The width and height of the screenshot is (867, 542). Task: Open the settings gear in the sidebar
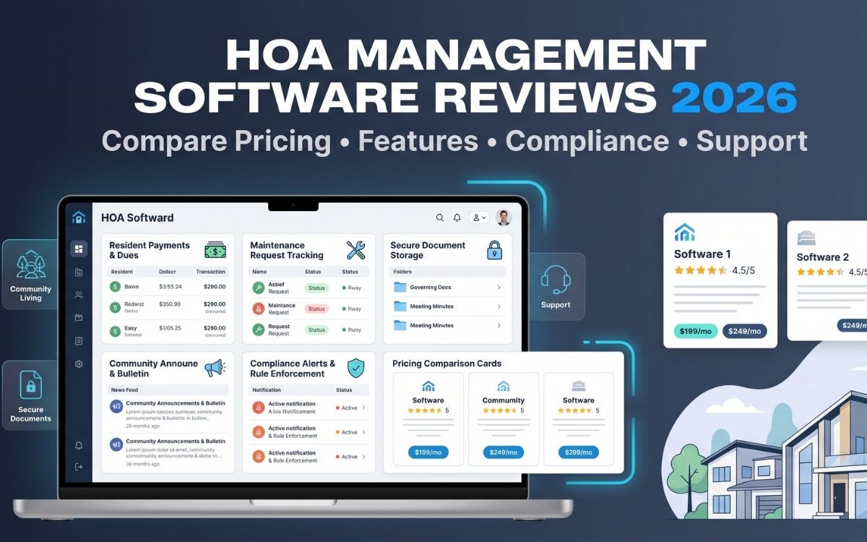(79, 364)
